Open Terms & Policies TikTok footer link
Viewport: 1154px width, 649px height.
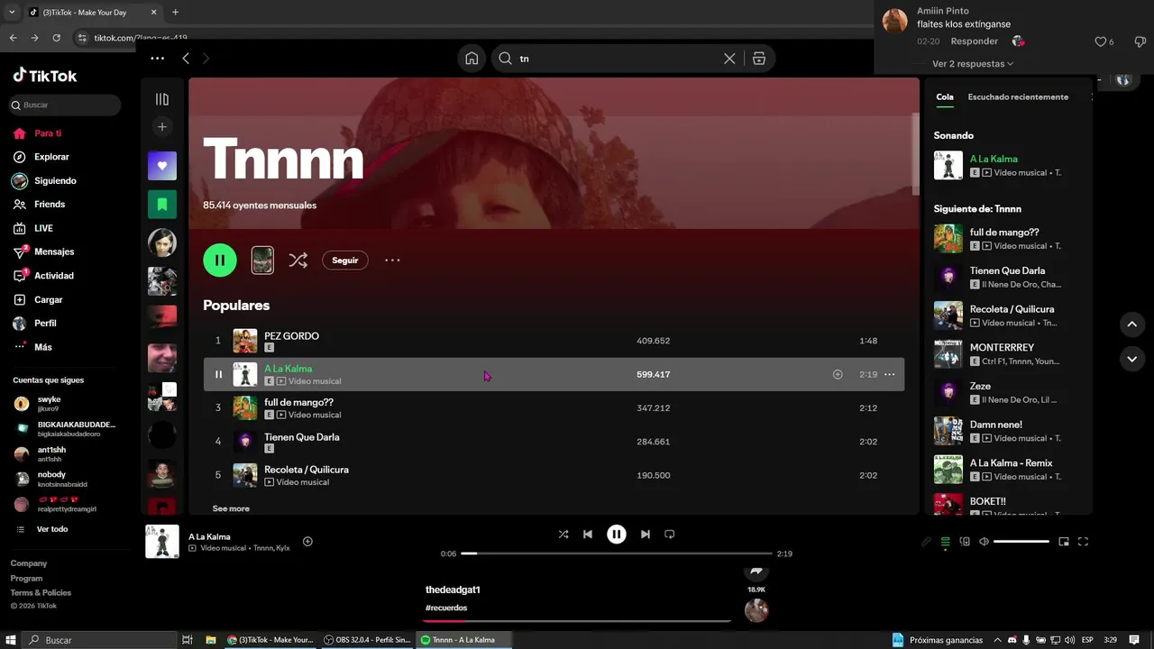click(41, 592)
